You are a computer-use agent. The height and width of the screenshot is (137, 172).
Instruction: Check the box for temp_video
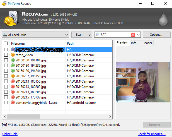pyautogui.click(x=6, y=55)
